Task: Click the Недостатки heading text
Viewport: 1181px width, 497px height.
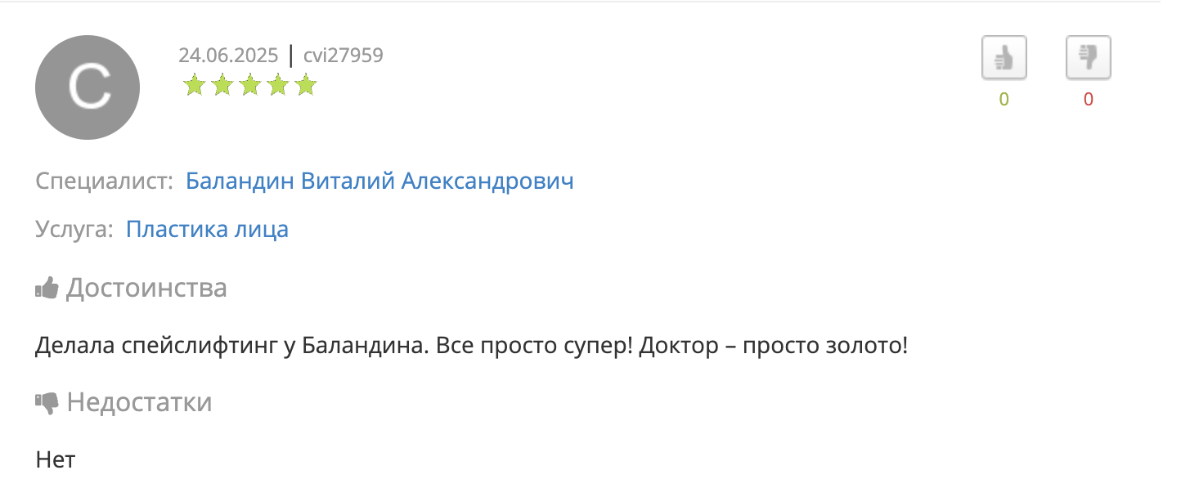Action: click(x=140, y=402)
